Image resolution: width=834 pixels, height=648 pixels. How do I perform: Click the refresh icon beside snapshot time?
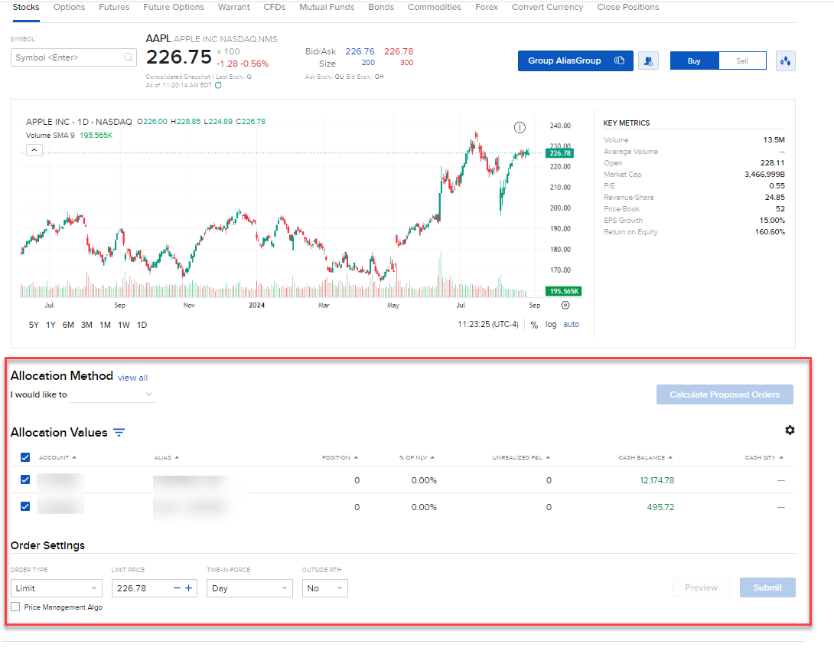point(218,85)
